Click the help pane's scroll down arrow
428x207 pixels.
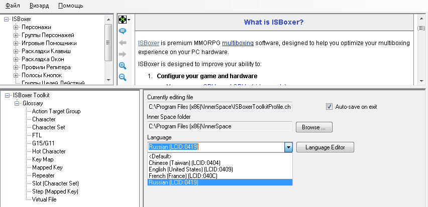[421, 81]
